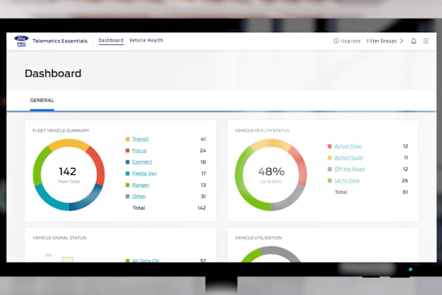Click Transit count 41
This screenshot has height=295, width=442.
pos(203,139)
